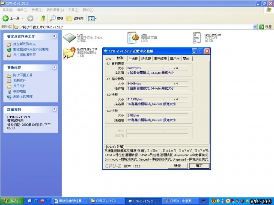
Task: Click the Back arrow in Explorer toolbar
Action: tap(6, 18)
